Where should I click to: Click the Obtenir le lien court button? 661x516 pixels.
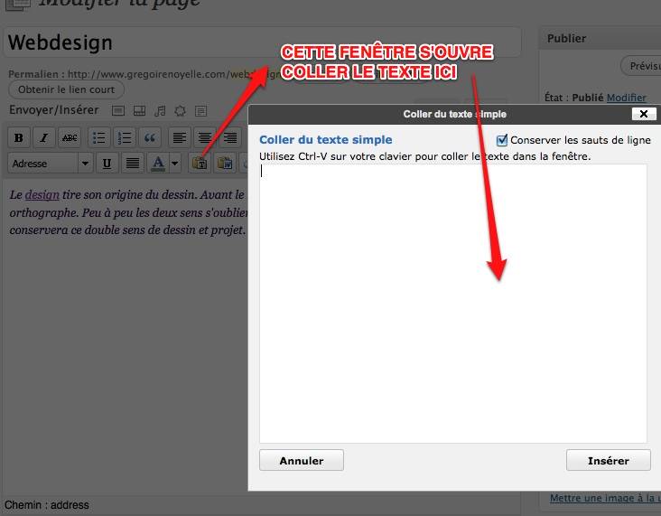pyautogui.click(x=66, y=89)
